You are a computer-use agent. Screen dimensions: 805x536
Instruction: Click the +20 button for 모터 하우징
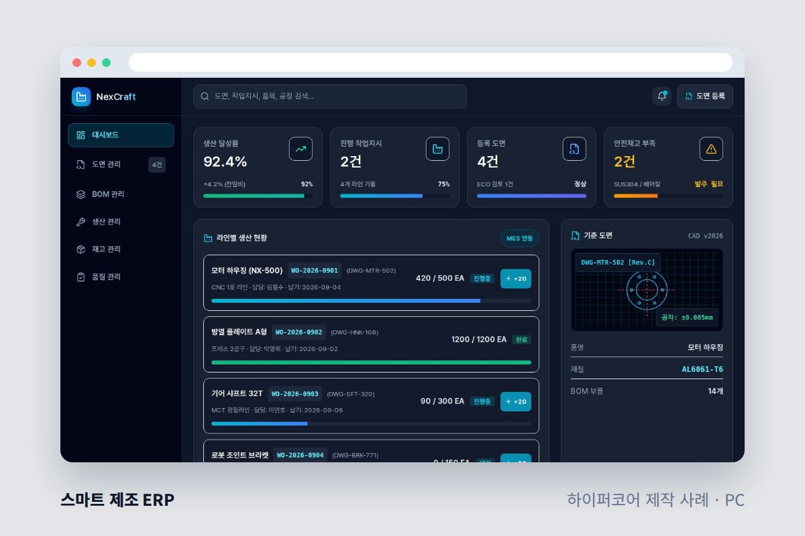click(516, 279)
